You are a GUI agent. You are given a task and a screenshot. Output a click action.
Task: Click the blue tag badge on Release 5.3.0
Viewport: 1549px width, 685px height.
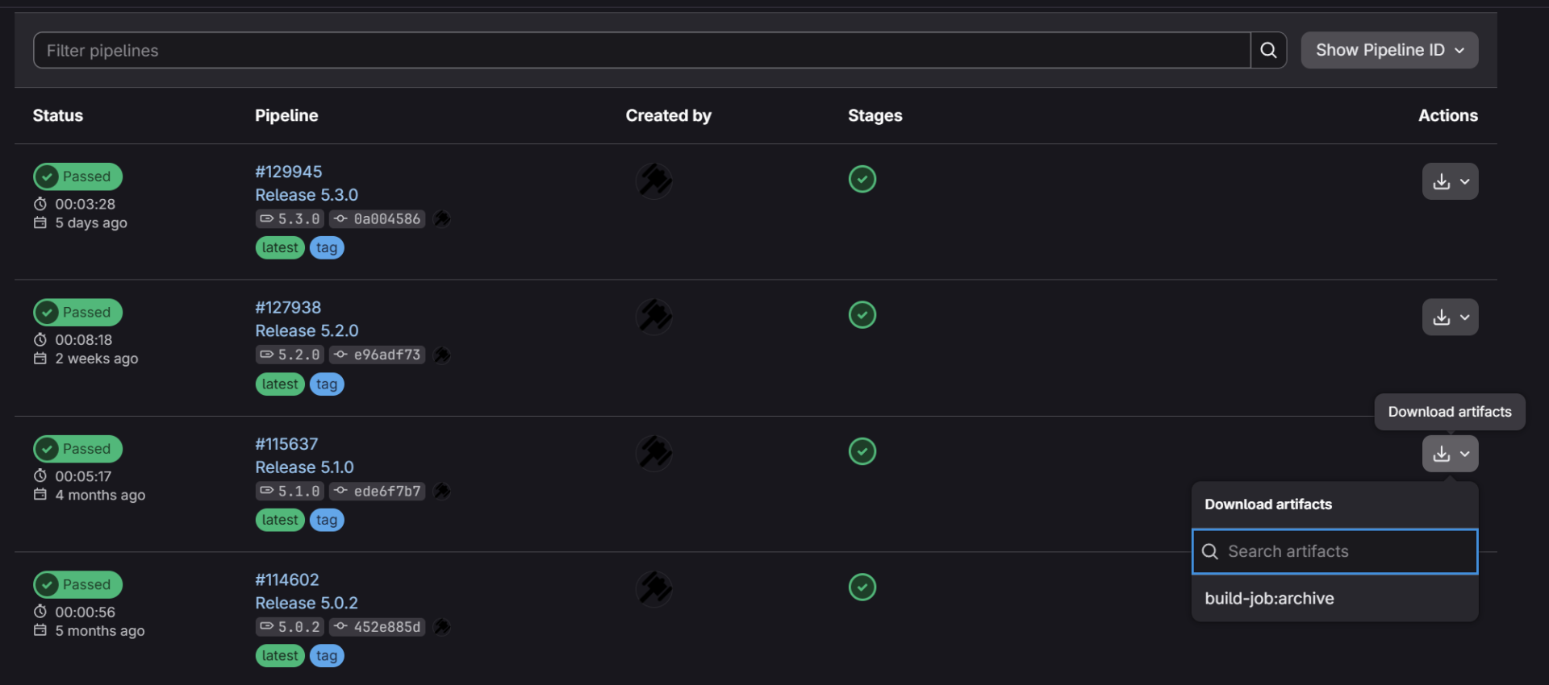pos(327,247)
